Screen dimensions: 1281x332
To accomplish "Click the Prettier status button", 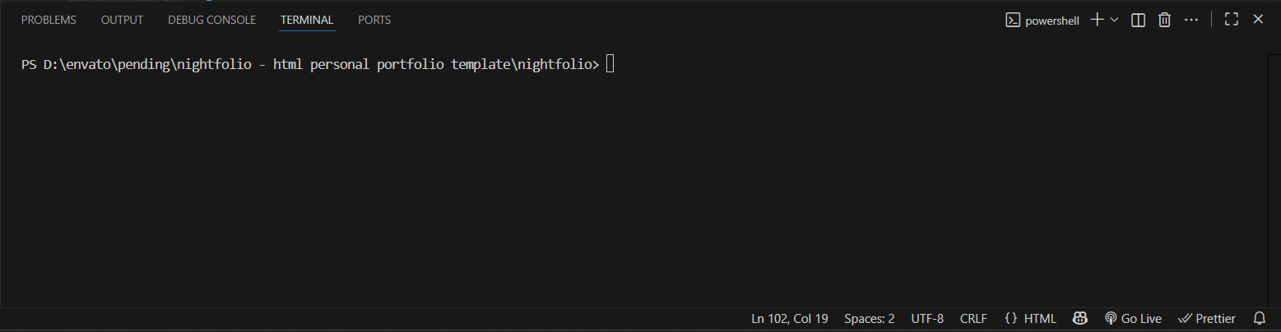I will click(x=1207, y=318).
